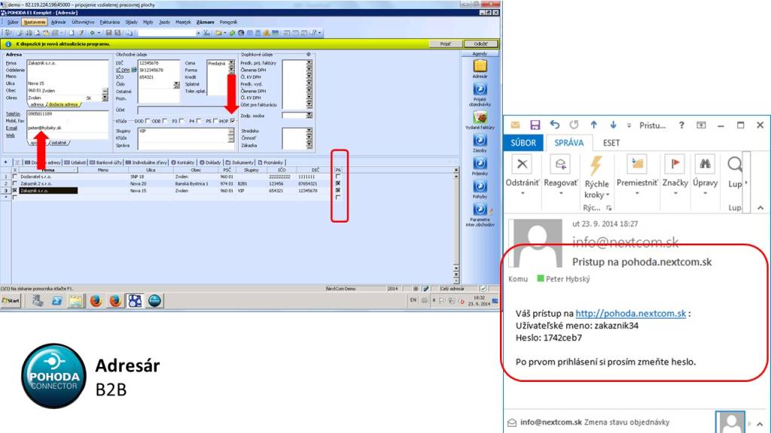771x433 pixels.
Task: Open the Zákazka dropdown
Action: (x=309, y=145)
